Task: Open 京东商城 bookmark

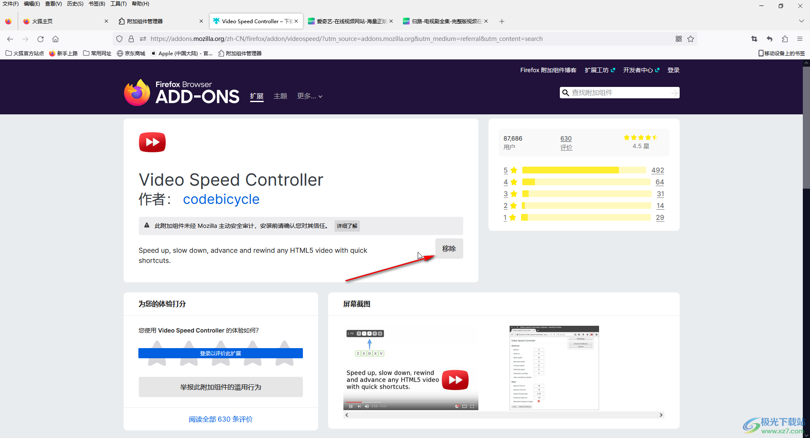Action: pos(131,53)
